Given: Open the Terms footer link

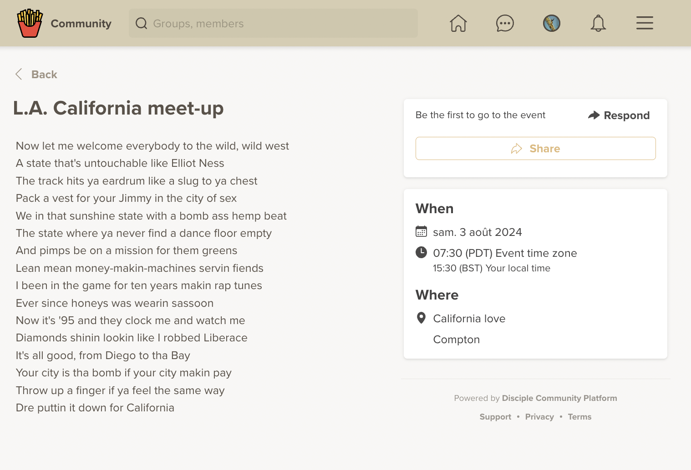Looking at the screenshot, I should pyautogui.click(x=579, y=417).
